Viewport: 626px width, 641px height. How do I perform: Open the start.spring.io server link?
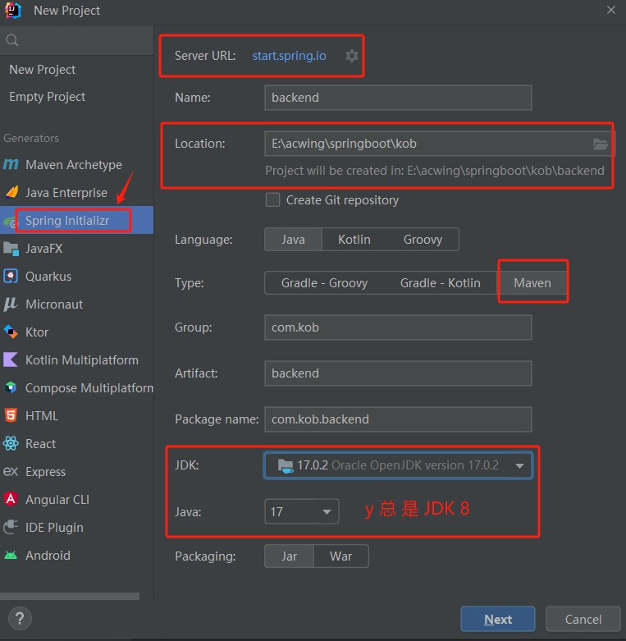click(x=289, y=56)
